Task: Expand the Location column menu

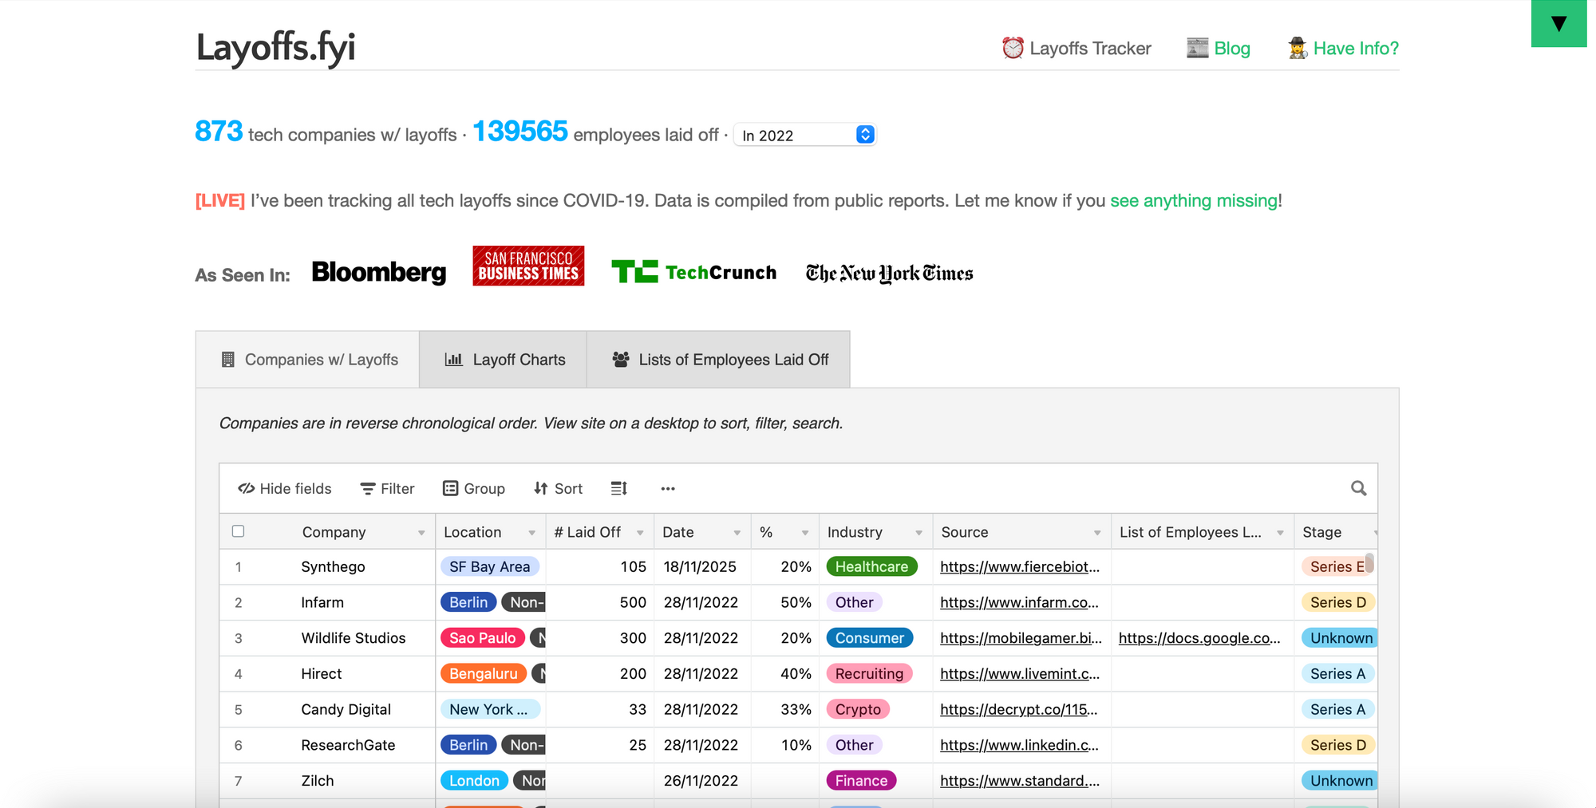Action: click(x=531, y=533)
